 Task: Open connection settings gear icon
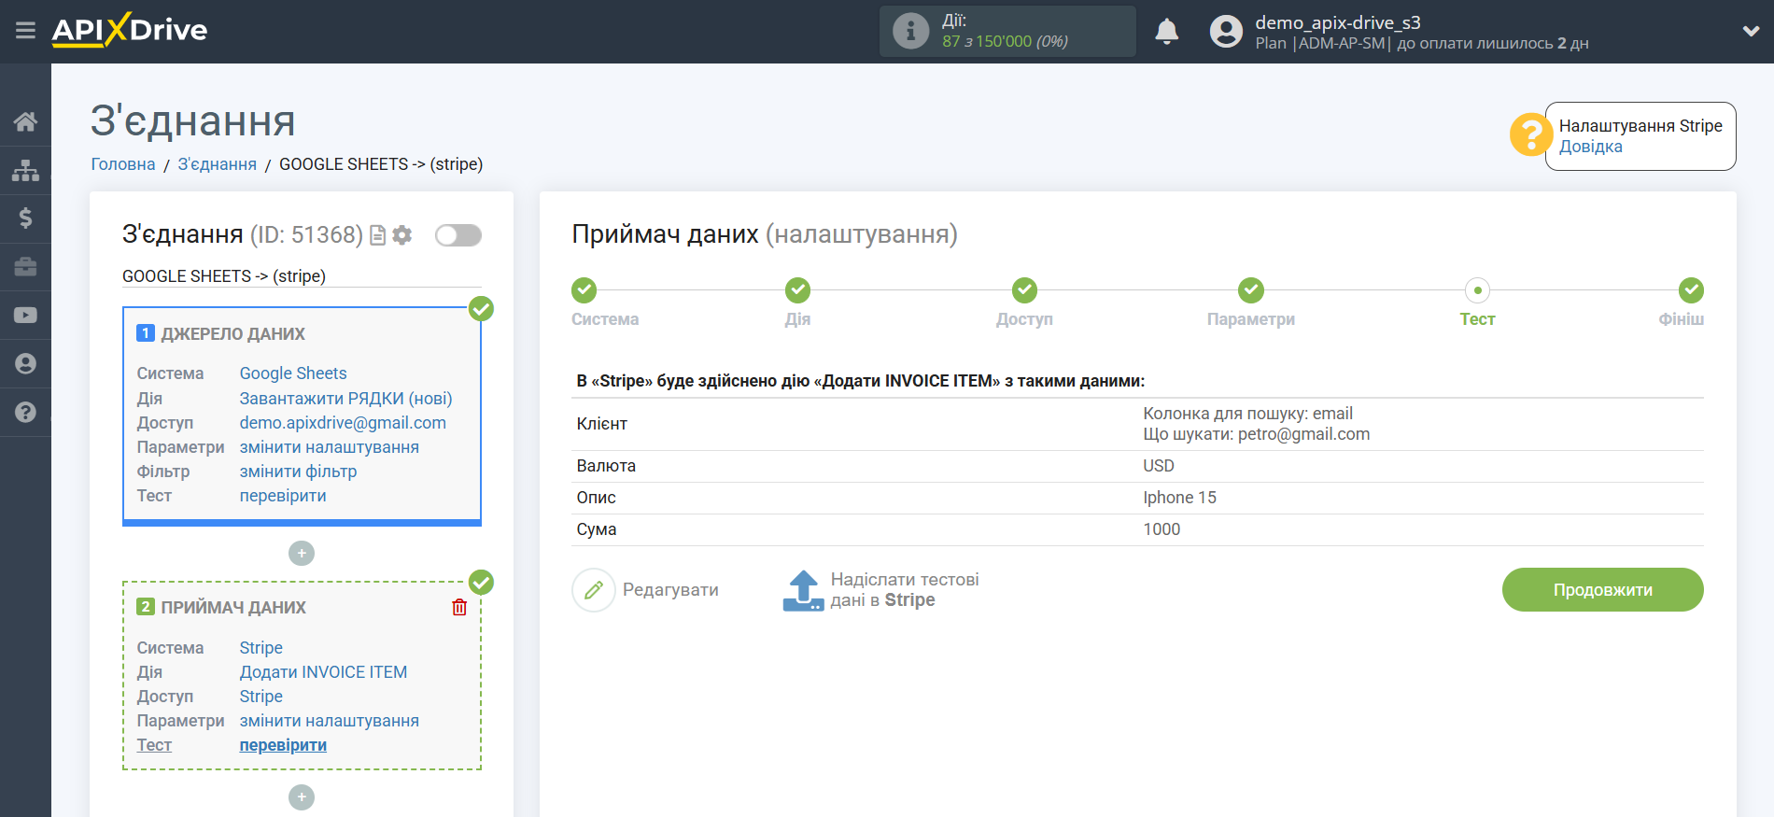[x=402, y=235]
